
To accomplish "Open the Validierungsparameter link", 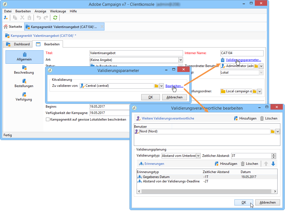I will [x=243, y=60].
